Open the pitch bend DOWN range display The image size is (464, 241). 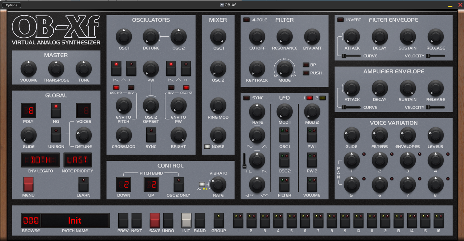124,184
